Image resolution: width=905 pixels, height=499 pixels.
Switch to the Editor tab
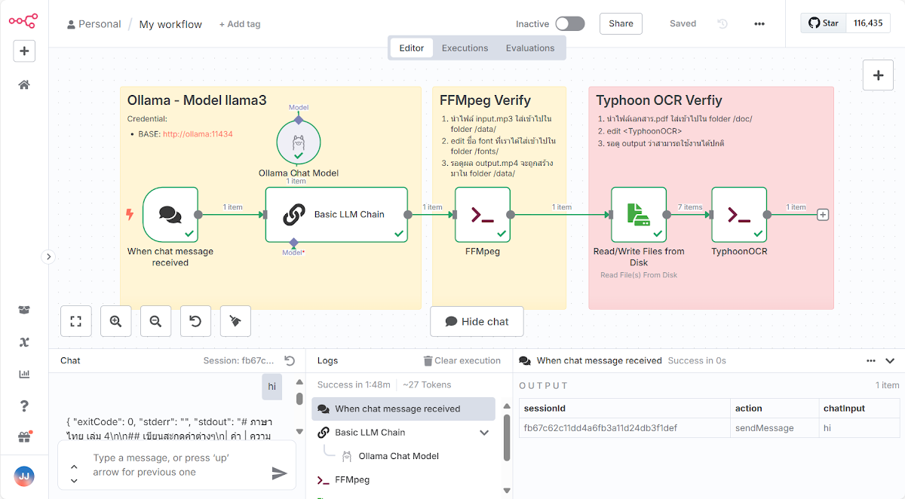[x=412, y=47]
